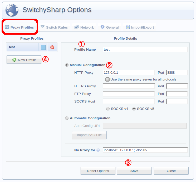Click the SwitchySharp globe logo

12,10
